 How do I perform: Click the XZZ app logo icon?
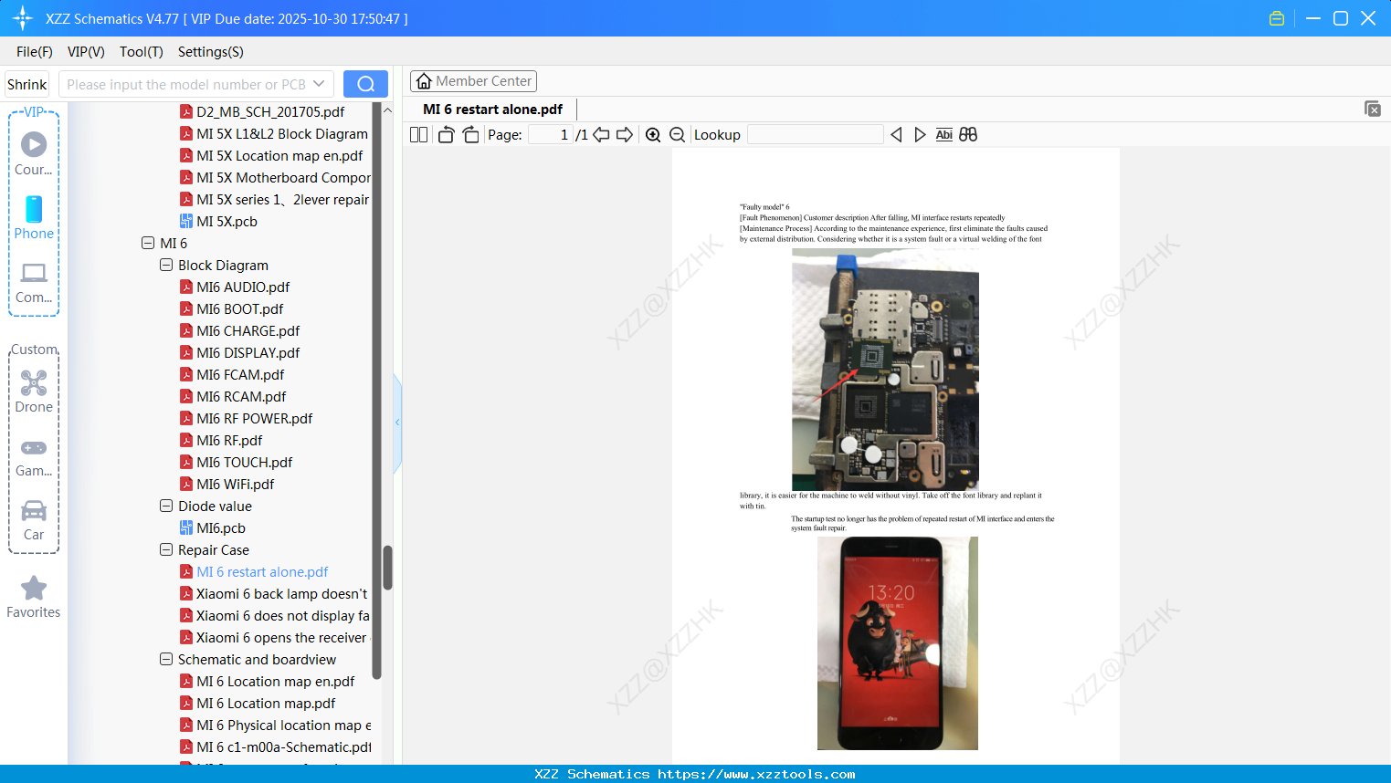pos(23,18)
